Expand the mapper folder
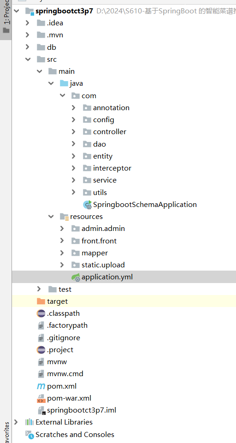 pyautogui.click(x=62, y=253)
